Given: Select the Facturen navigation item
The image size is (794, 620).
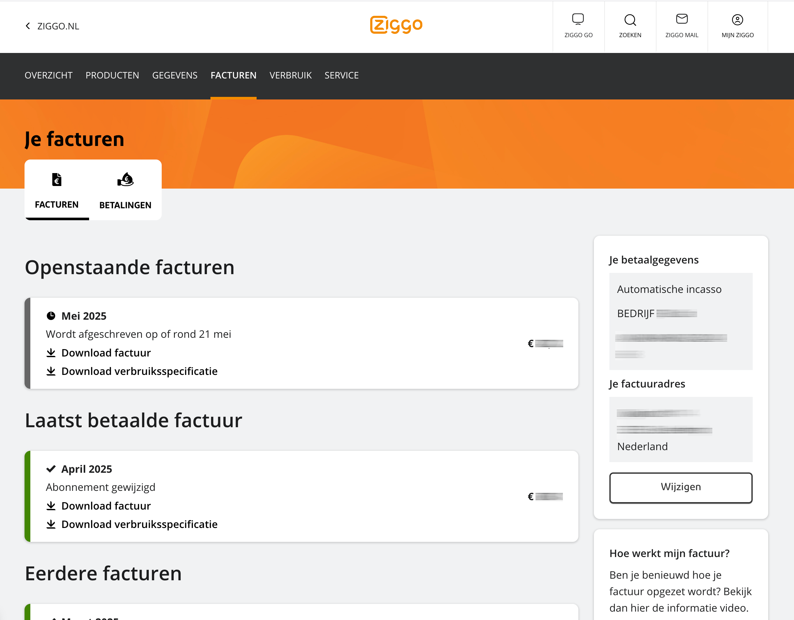Looking at the screenshot, I should 233,75.
